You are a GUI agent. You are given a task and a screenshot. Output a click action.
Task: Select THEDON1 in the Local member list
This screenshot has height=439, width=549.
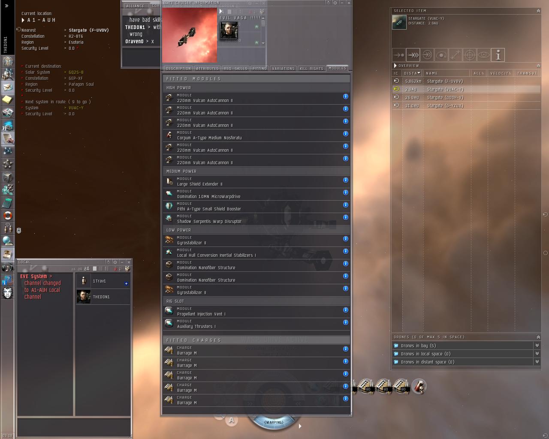pyautogui.click(x=103, y=297)
